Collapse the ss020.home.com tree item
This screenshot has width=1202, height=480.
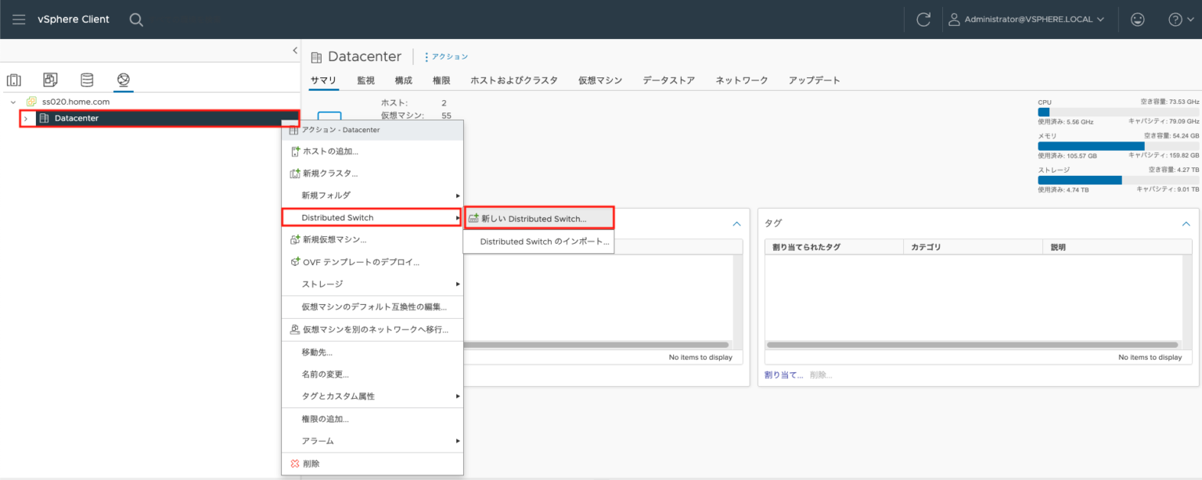12,101
